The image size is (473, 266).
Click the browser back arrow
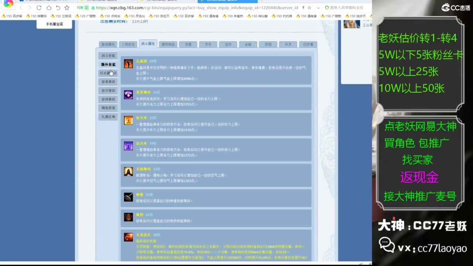pos(21,8)
